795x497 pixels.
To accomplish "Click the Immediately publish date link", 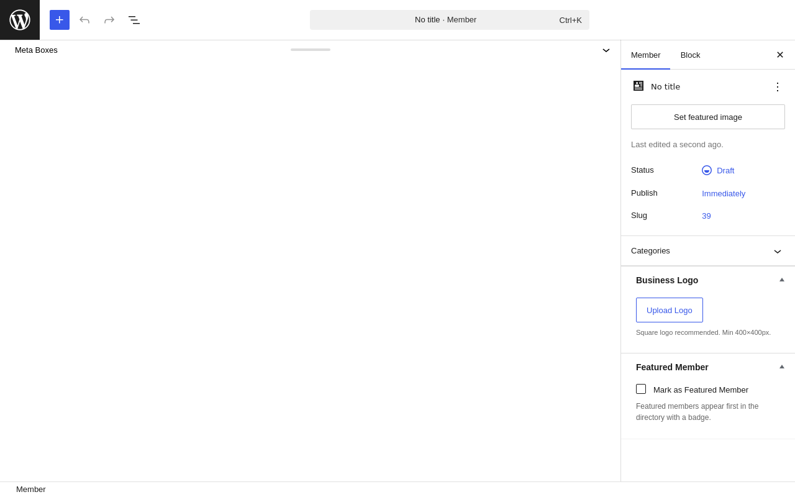I will click(724, 193).
